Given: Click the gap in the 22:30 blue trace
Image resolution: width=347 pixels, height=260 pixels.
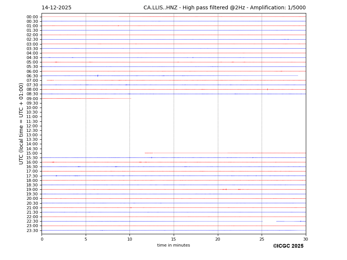Looking at the screenshot, I should [x=269, y=221].
